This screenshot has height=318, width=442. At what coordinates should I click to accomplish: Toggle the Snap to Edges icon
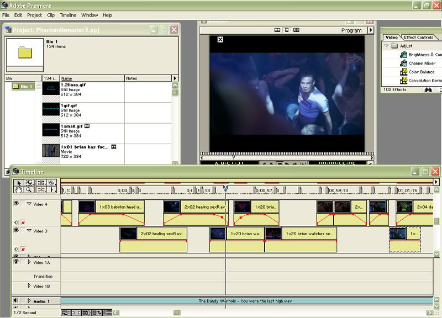pos(76,312)
